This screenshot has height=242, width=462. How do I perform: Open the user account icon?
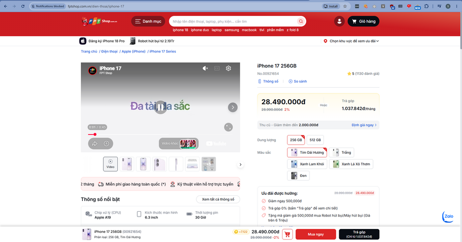coord(339,21)
